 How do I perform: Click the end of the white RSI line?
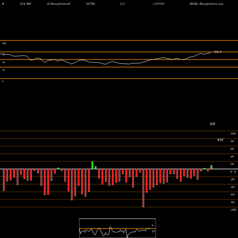click(x=211, y=53)
